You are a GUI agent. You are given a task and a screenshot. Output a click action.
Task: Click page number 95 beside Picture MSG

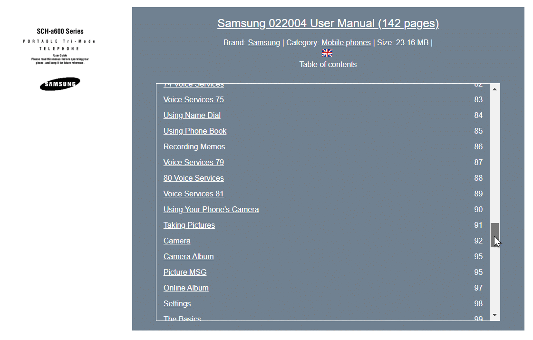pos(478,272)
